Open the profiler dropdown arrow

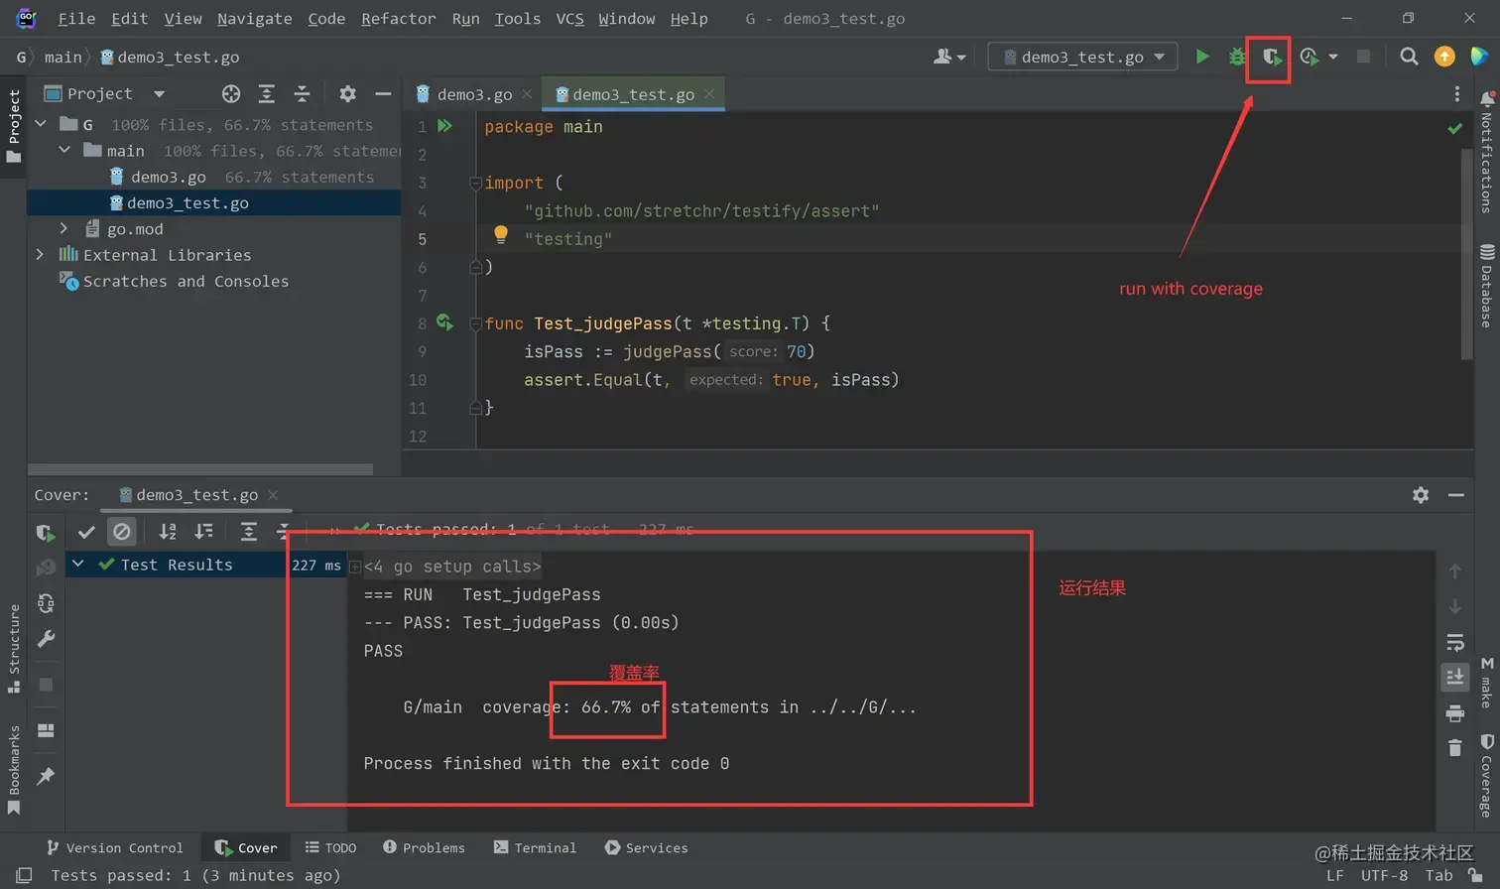(x=1333, y=57)
